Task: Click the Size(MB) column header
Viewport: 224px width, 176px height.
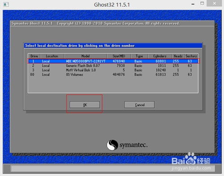Action: tap(119, 56)
